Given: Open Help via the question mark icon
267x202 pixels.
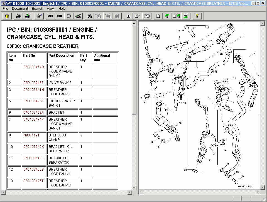Looking at the screenshot, I should point(197,16).
